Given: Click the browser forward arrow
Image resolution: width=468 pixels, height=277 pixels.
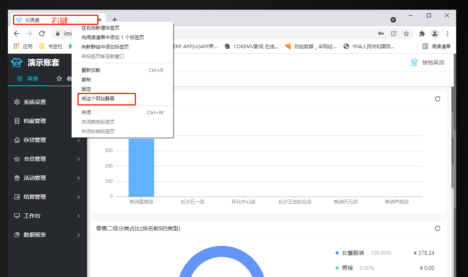Looking at the screenshot, I should 29,34.
